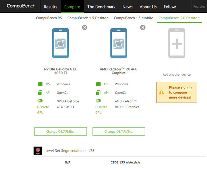This screenshot has height=171, width=207.
Task: Click the API label of AMD device
Action: [x=106, y=93]
